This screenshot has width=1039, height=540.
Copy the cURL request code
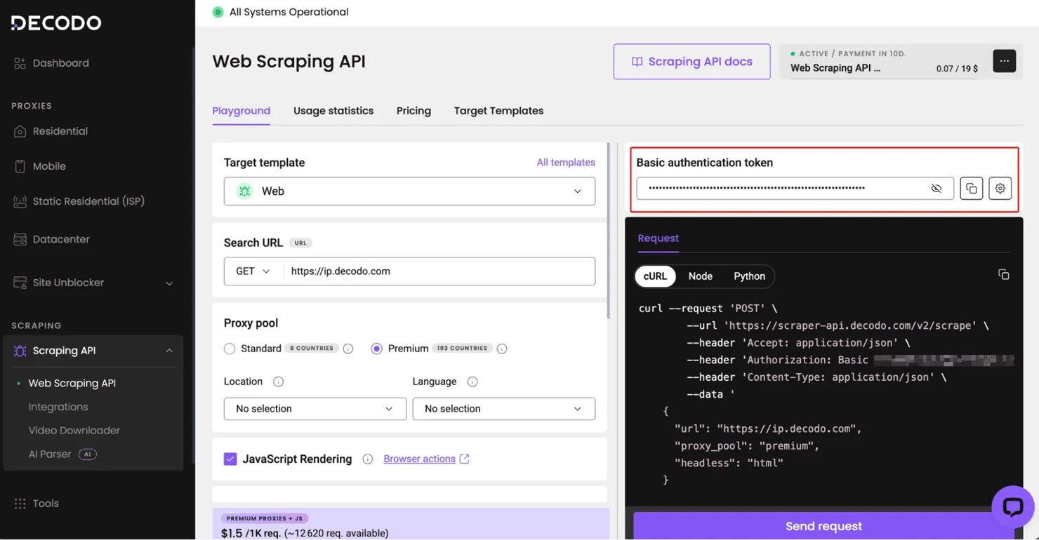1004,274
